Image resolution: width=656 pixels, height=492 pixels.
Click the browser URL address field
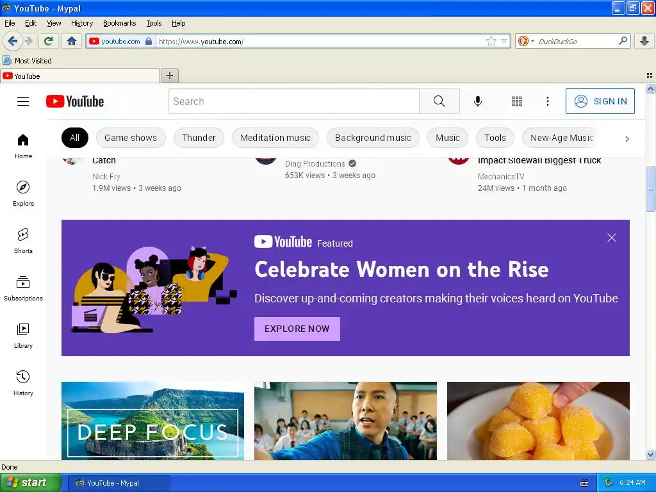320,41
